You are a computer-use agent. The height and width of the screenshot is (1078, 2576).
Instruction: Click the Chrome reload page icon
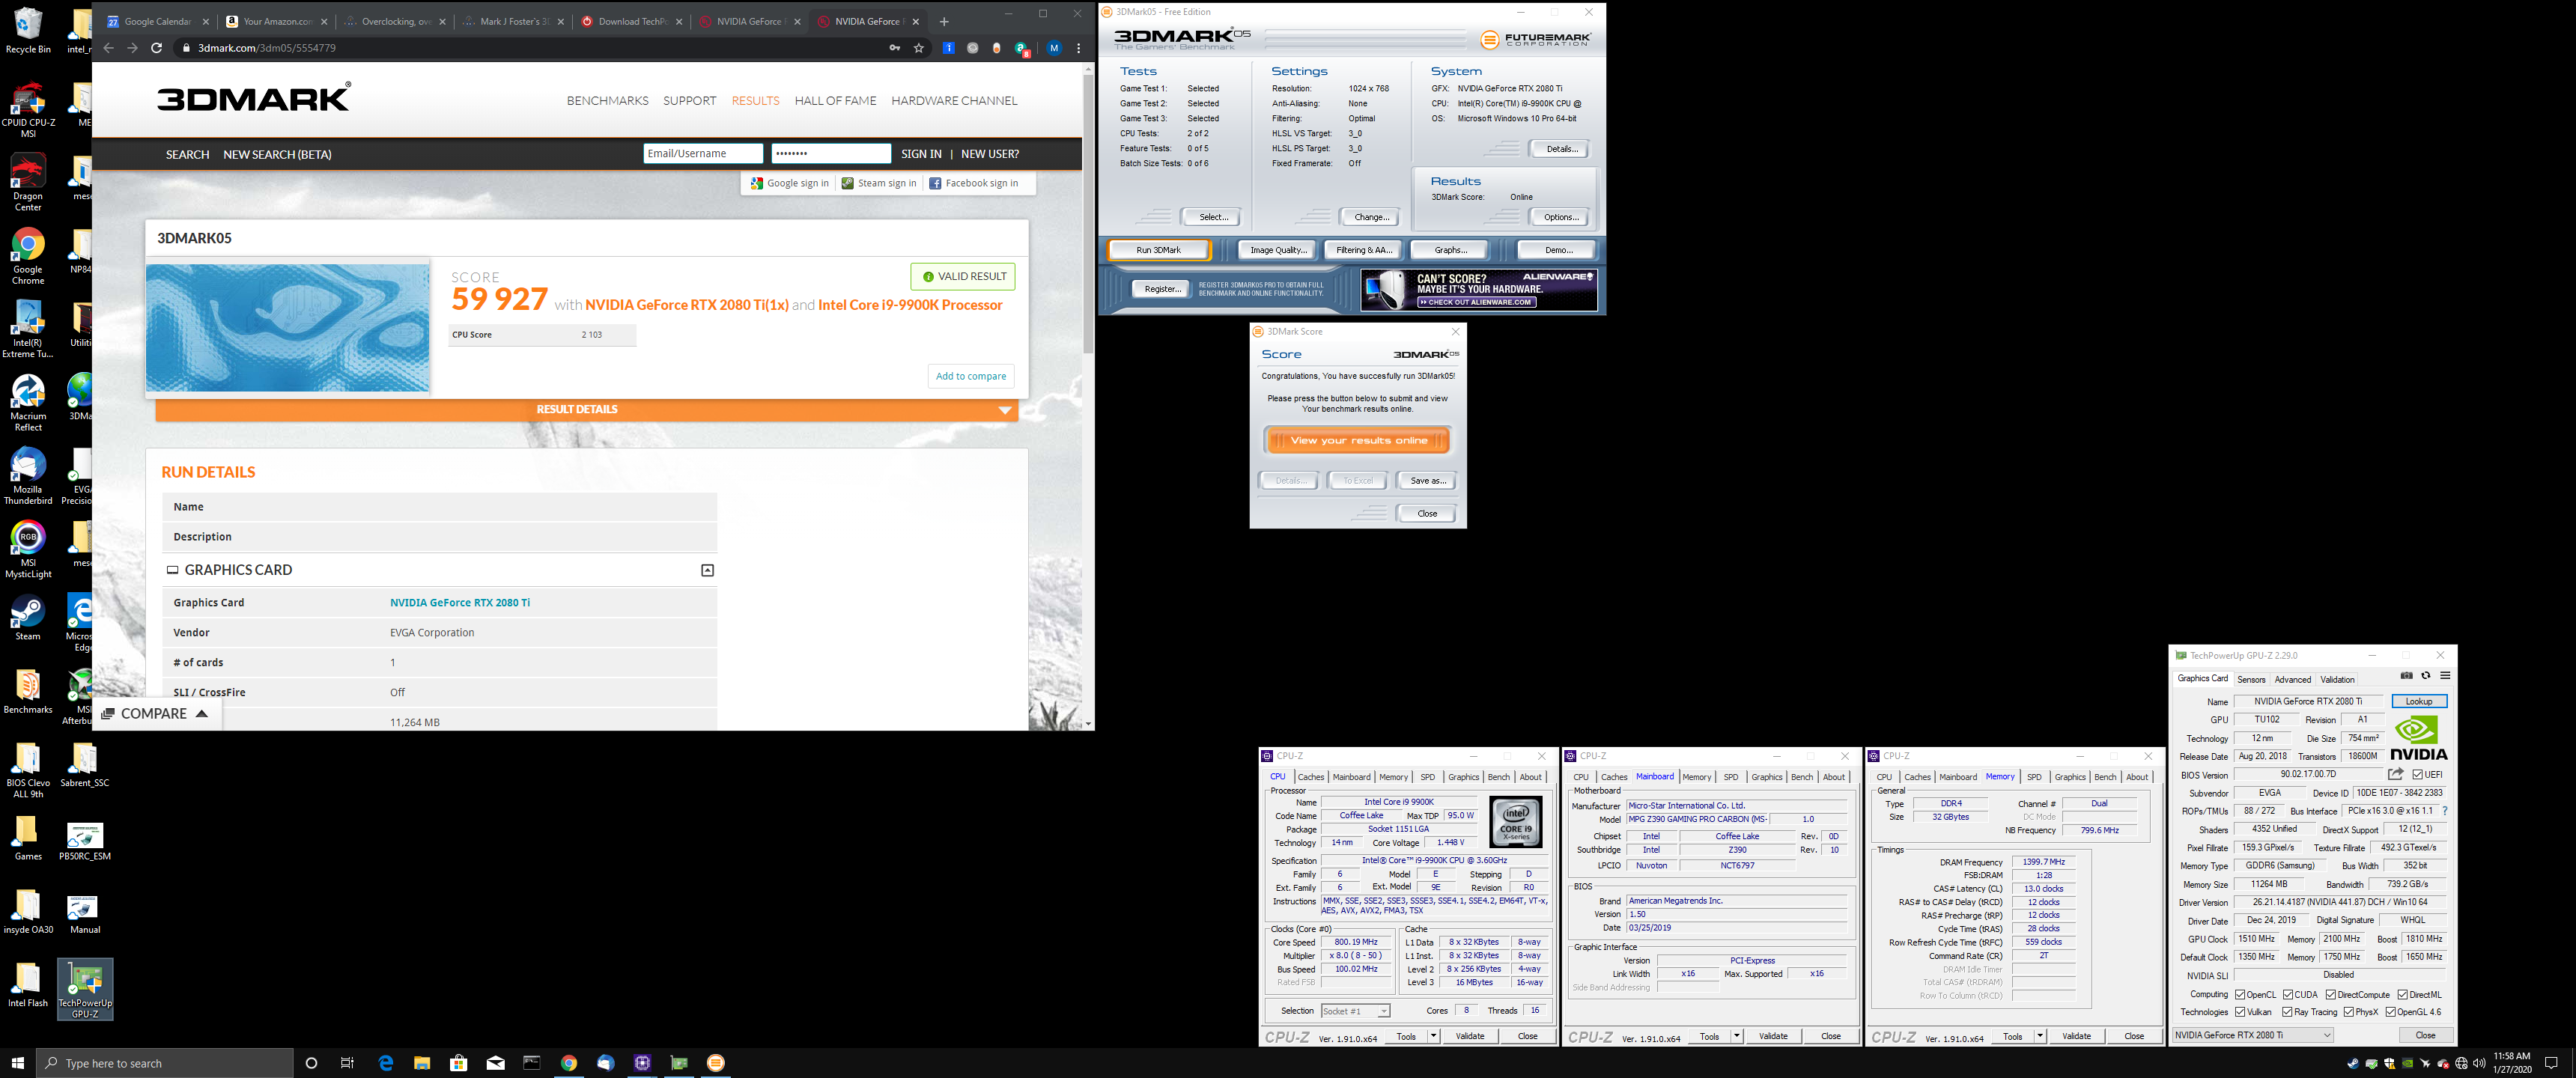pyautogui.click(x=156, y=48)
